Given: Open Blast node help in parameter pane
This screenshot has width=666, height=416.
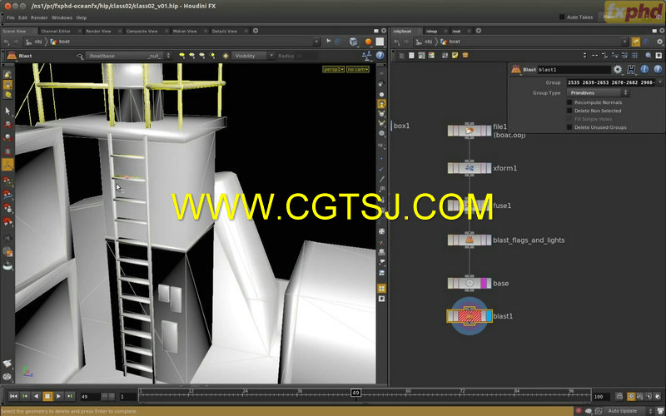Looking at the screenshot, I should pyautogui.click(x=658, y=69).
